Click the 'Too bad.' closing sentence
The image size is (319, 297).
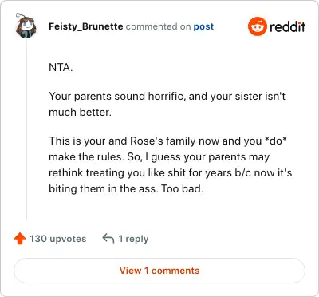183,189
